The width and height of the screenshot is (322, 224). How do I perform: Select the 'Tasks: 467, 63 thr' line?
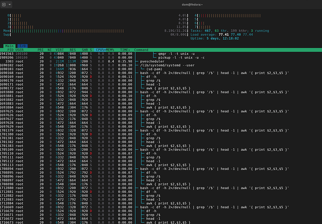230,31
